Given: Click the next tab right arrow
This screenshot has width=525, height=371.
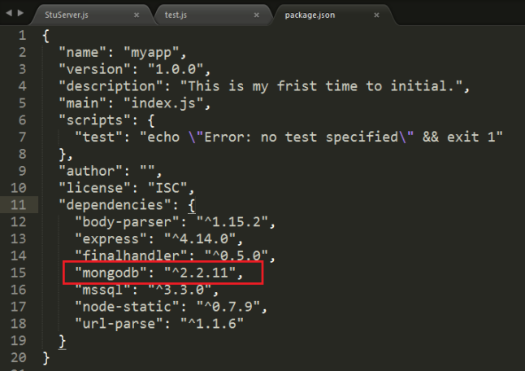Looking at the screenshot, I should [x=21, y=13].
